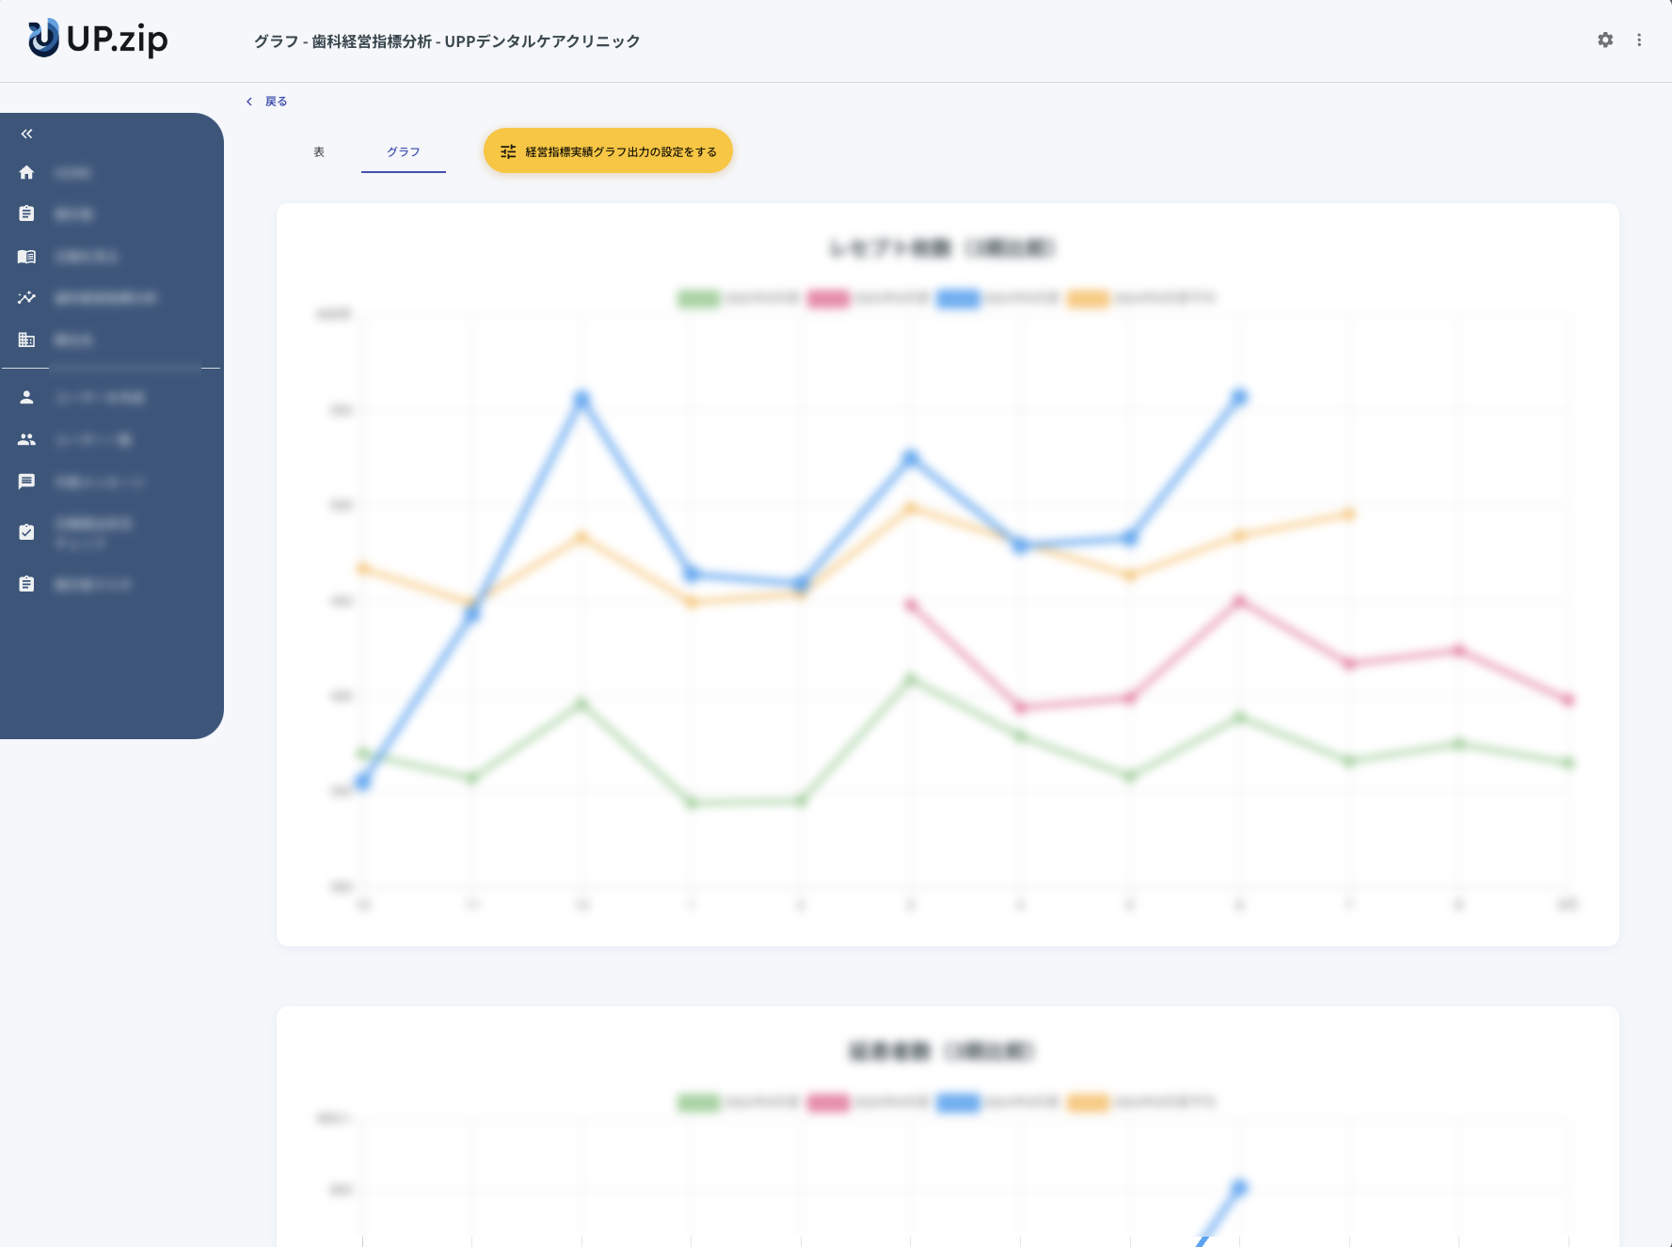
Task: Toggle pink series in top chart legend
Action: click(828, 299)
